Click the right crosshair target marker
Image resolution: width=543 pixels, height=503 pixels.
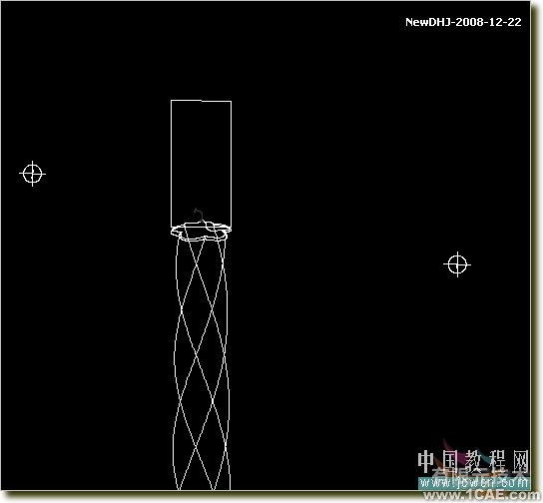[457, 264]
